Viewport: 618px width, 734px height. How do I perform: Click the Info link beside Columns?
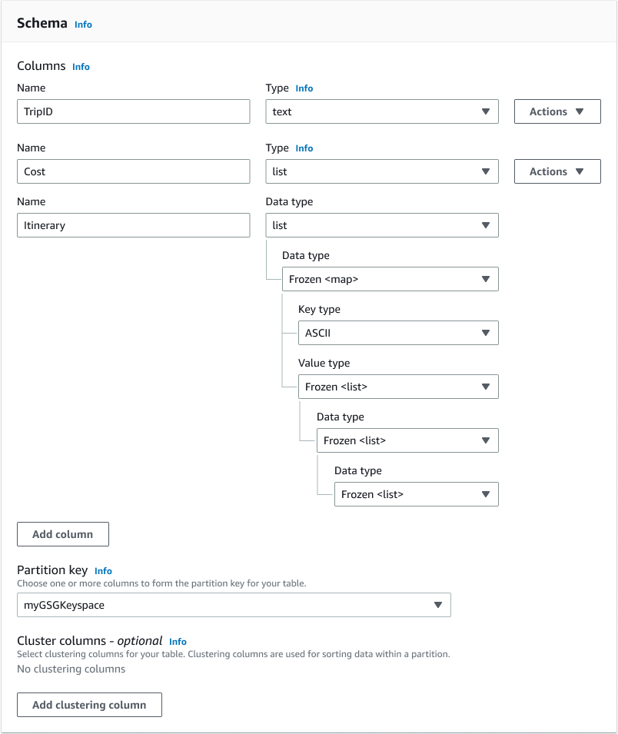[x=81, y=66]
